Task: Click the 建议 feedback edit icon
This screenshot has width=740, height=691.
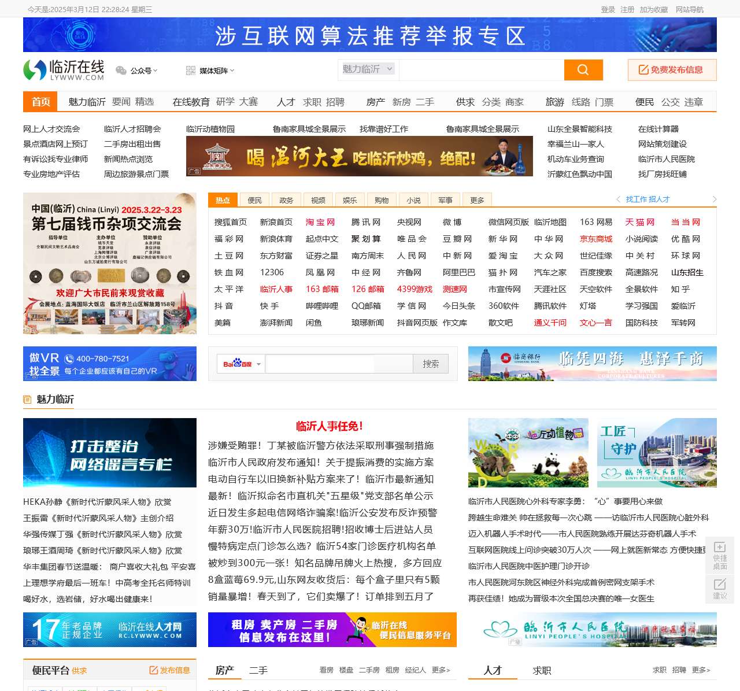Action: pyautogui.click(x=720, y=584)
